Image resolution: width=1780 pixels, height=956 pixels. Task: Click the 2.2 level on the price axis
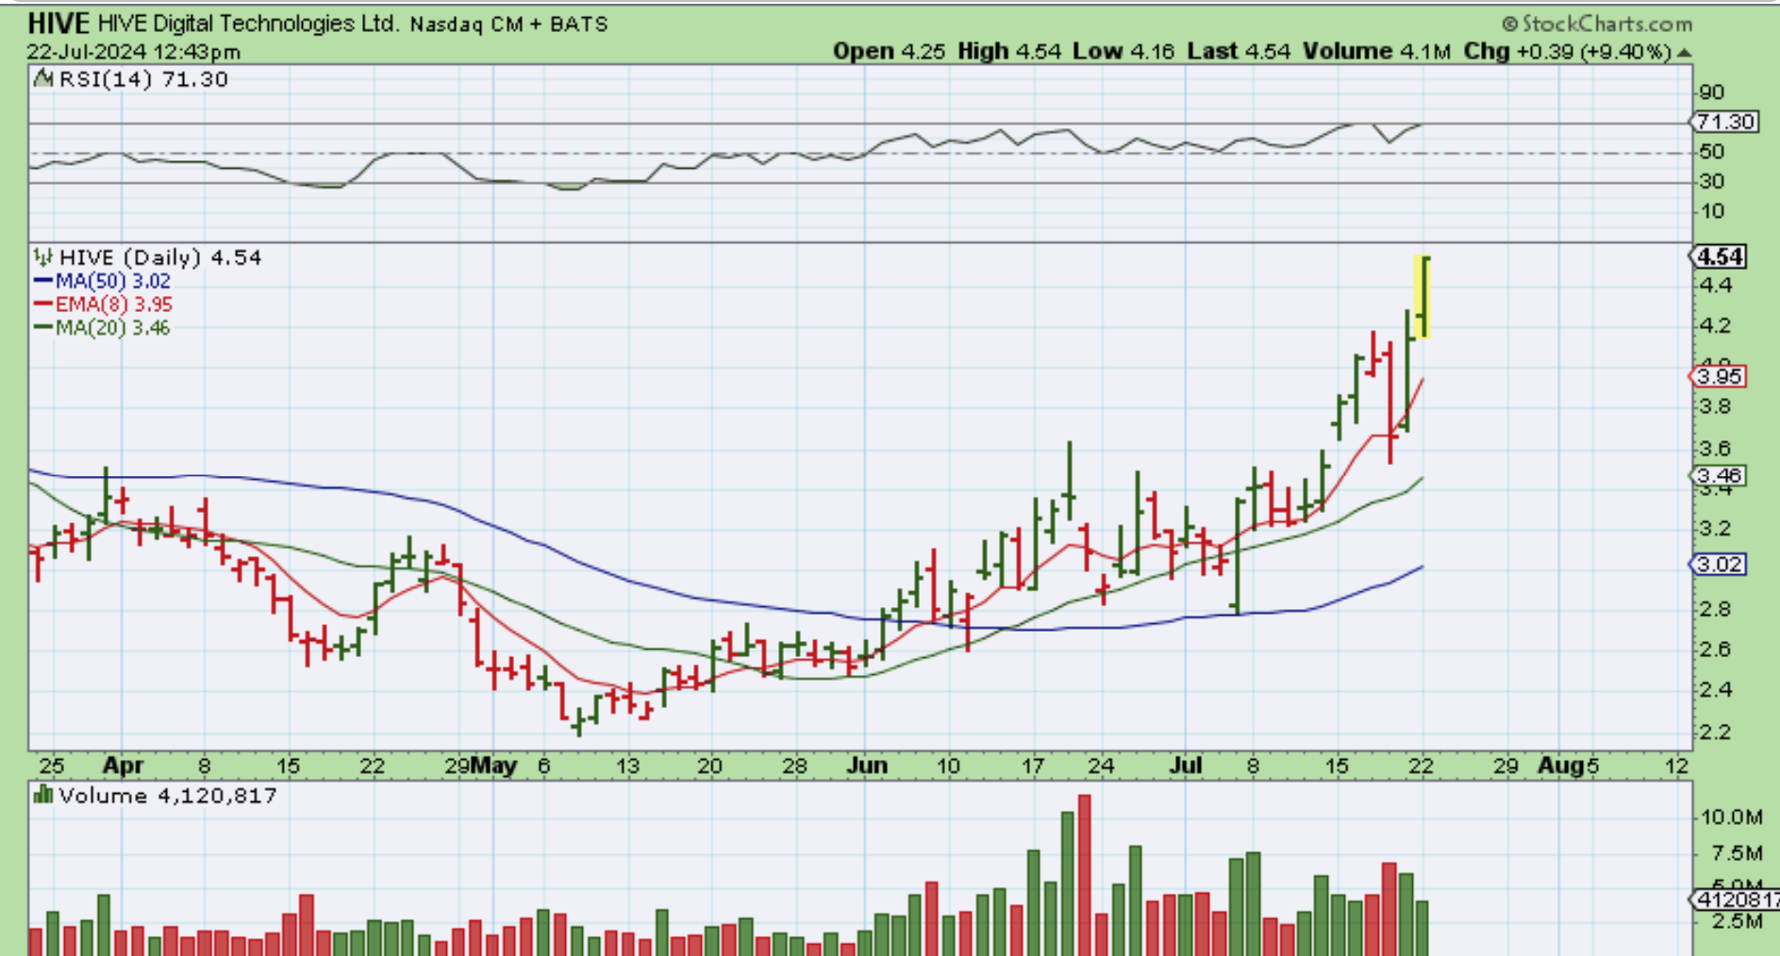1715,732
